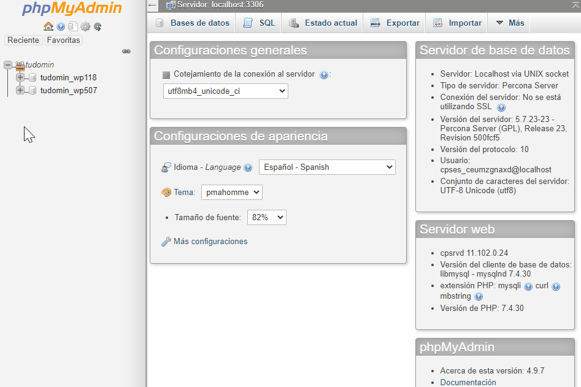581x387 pixels.
Task: Open the utf8mb4_unicode_ci collation dropdown
Action: pyautogui.click(x=226, y=91)
